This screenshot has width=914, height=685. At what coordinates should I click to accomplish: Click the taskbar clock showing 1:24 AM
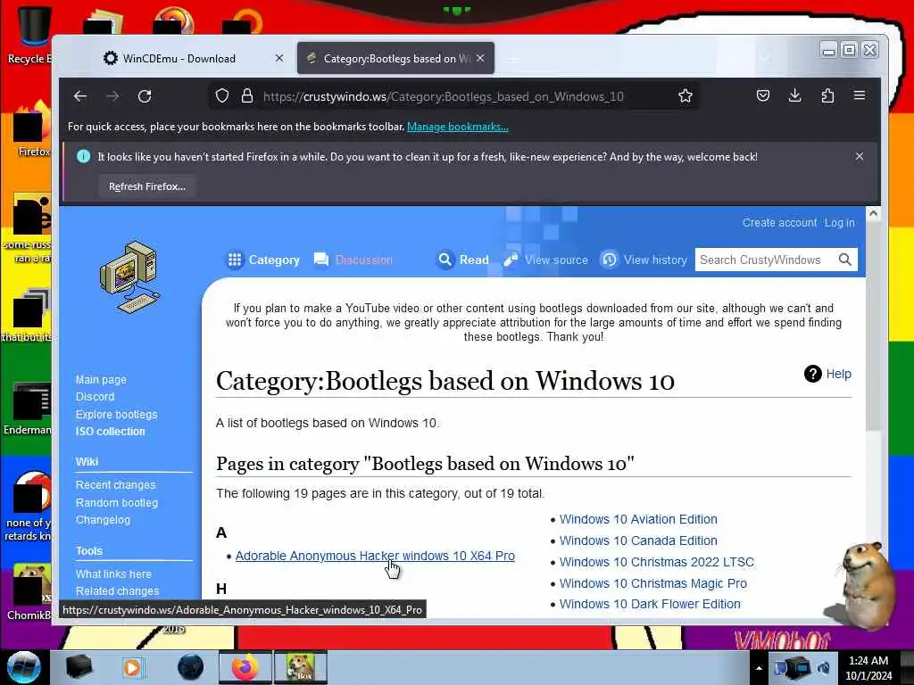868,668
